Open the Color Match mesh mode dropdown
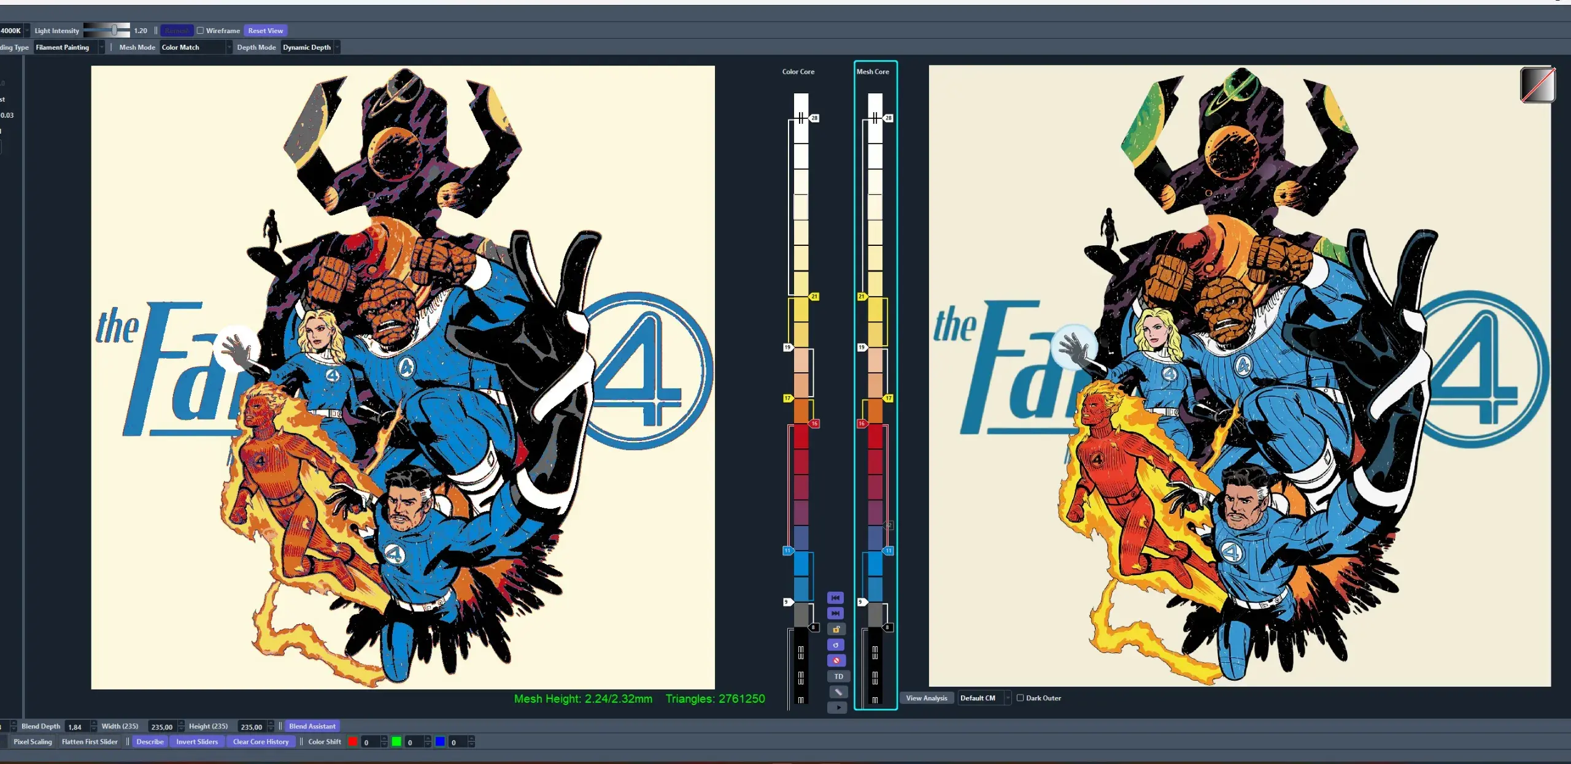 (x=196, y=47)
